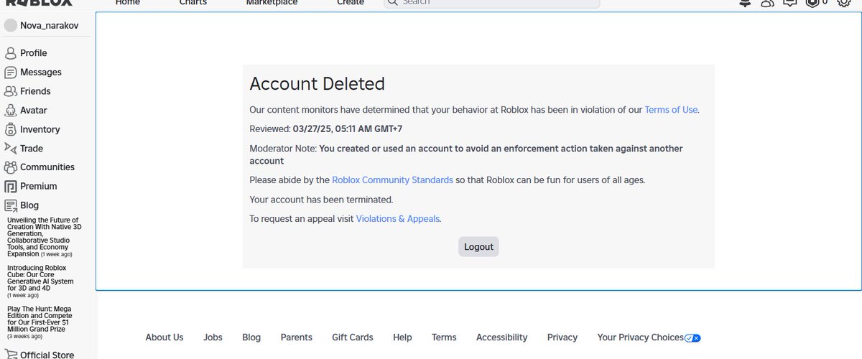862x359 pixels.
Task: Open the Friends sidebar icon
Action: pos(11,91)
